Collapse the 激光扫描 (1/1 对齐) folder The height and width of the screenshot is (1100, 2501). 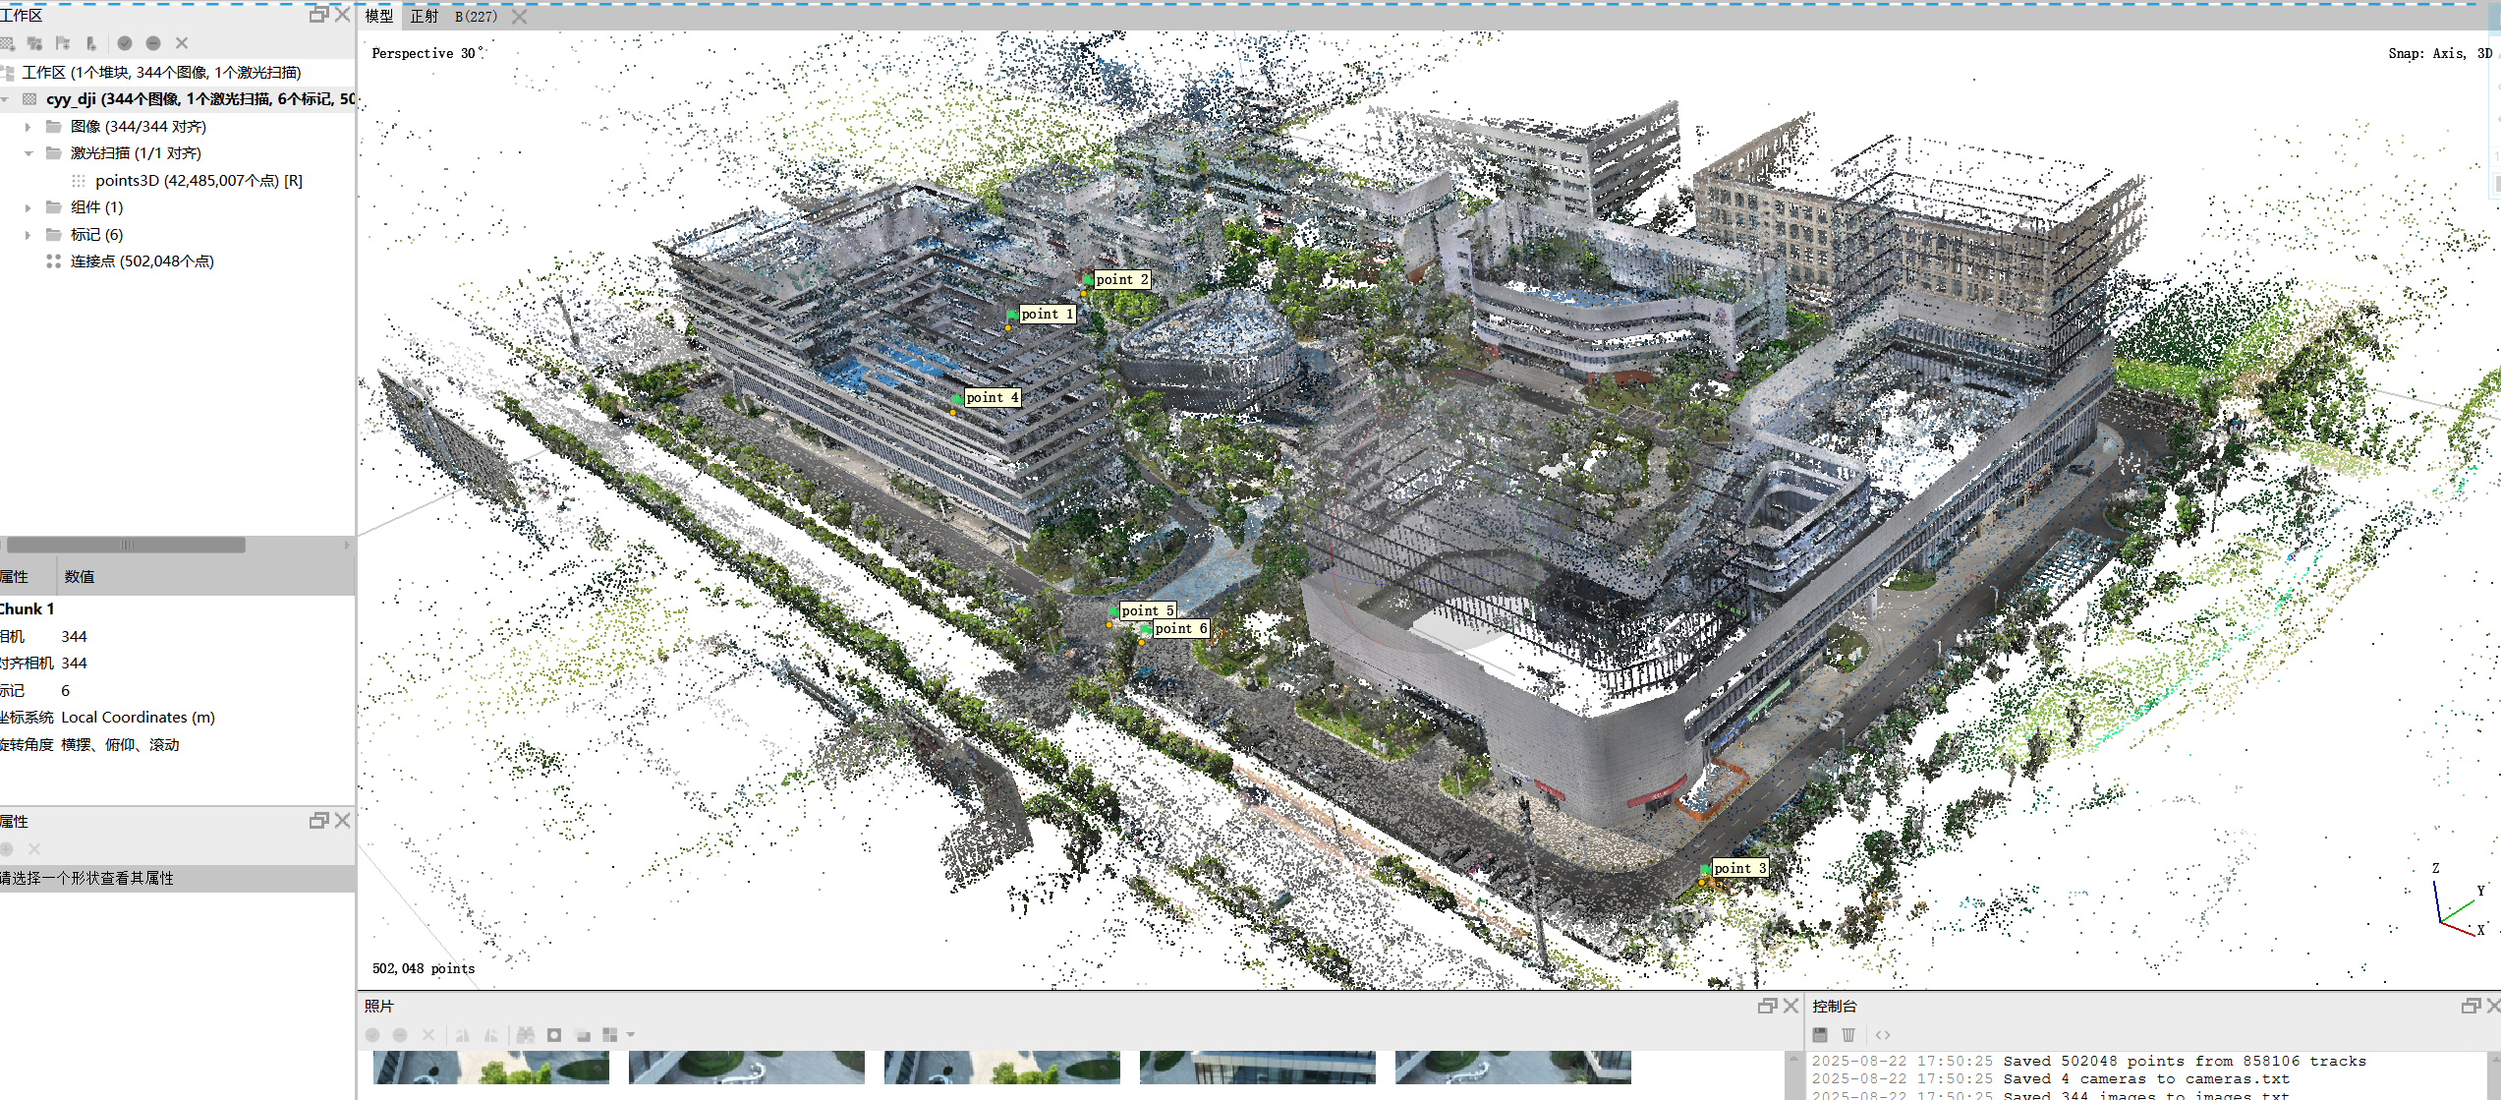(x=28, y=153)
